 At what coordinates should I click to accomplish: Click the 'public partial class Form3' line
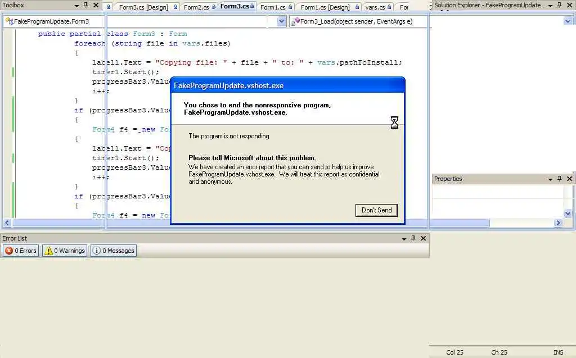tap(112, 34)
